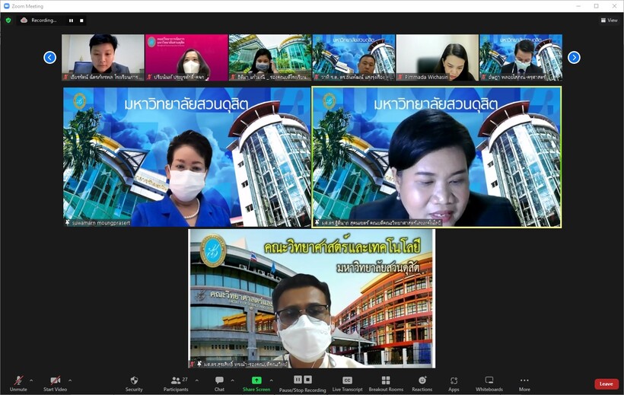
Task: Select pink background participant thumbnail
Action: pos(186,57)
